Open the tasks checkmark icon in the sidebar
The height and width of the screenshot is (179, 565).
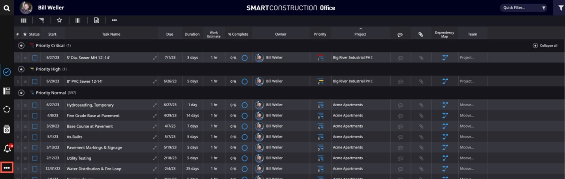click(7, 72)
